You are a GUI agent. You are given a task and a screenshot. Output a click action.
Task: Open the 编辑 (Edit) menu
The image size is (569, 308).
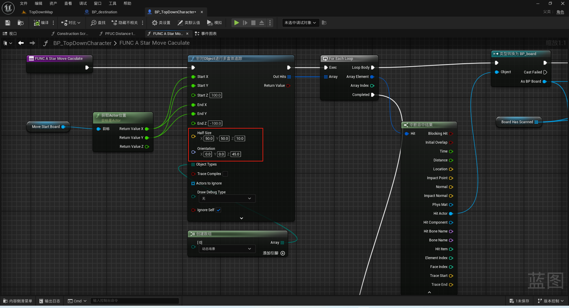[x=39, y=4]
